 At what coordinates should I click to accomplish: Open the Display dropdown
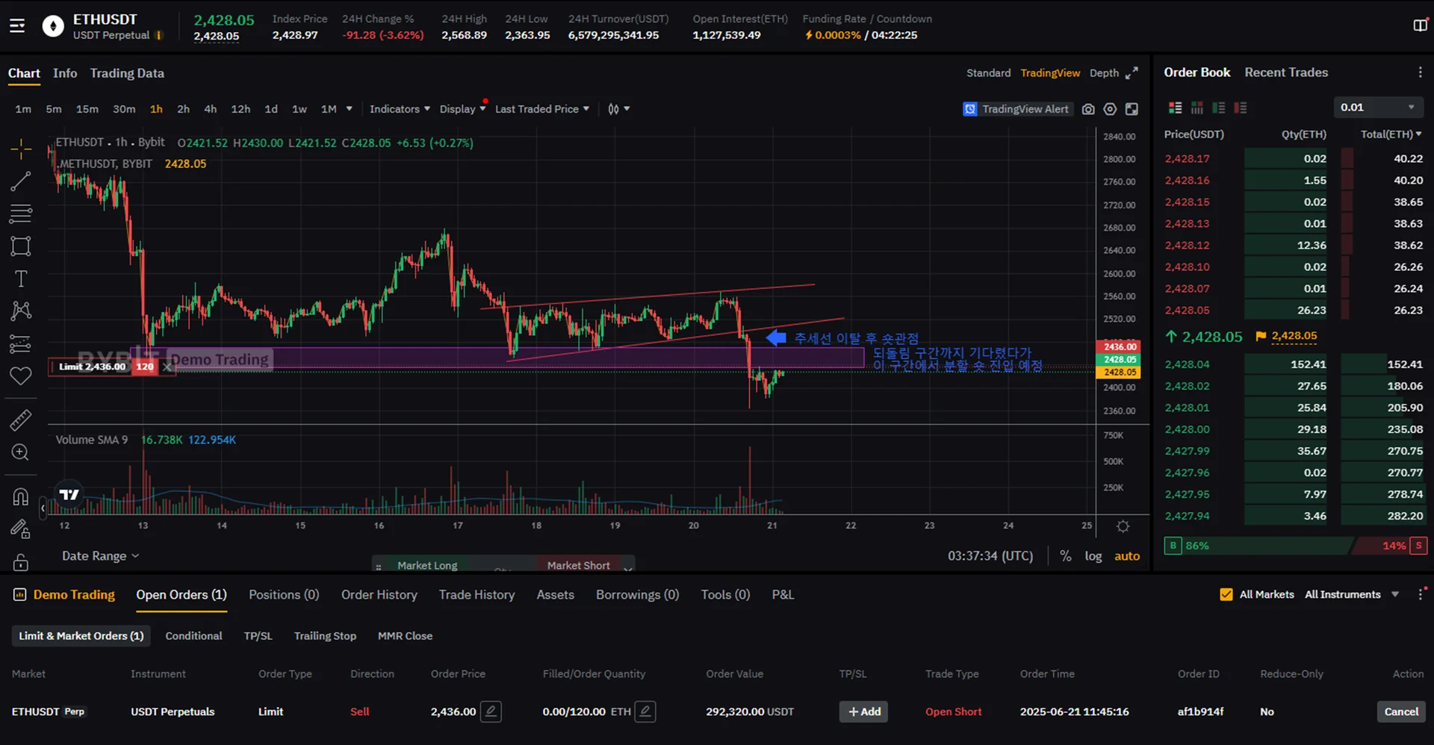pyautogui.click(x=462, y=109)
